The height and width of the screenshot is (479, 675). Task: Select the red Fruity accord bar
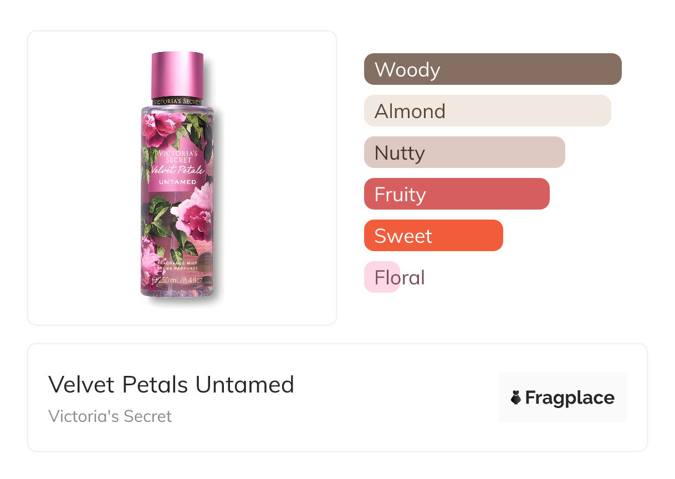pos(457,194)
